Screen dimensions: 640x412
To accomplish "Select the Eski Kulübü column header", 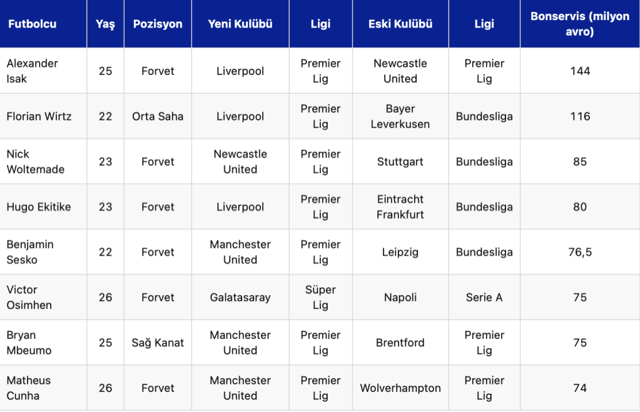I will pos(400,24).
